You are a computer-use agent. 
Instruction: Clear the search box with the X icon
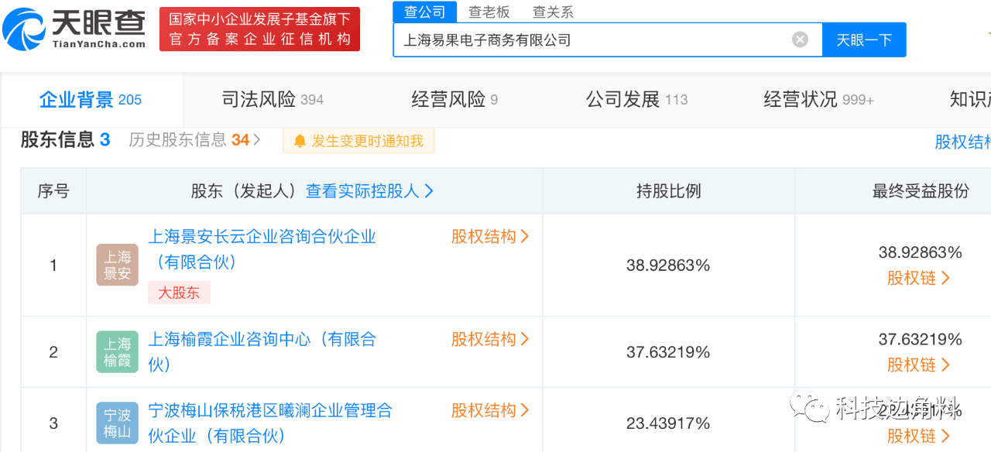[x=800, y=39]
